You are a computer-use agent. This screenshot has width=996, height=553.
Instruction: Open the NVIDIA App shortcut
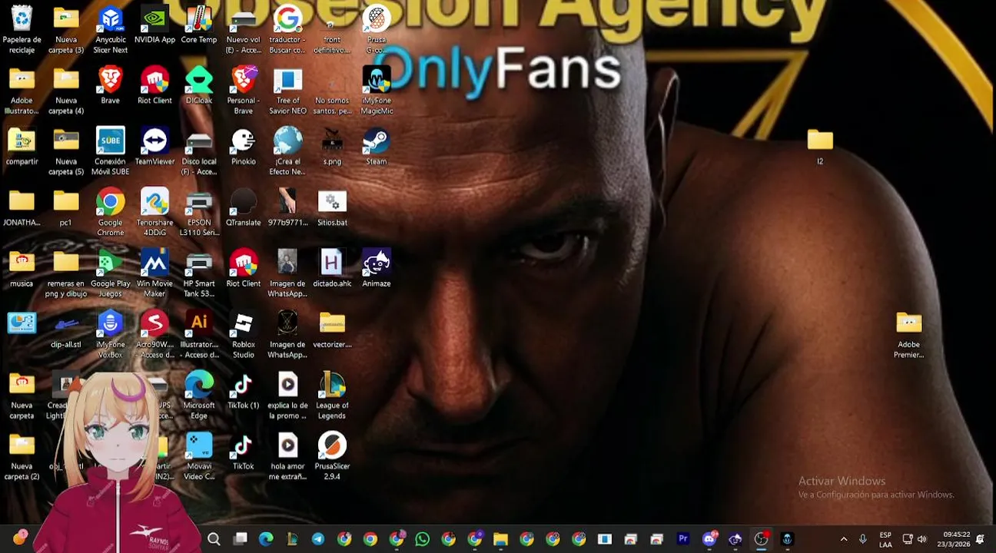coord(154,25)
